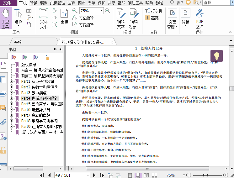Select Part4 你适合创业吗? bookmark
Screen dimensions: 234x178
coord(39,98)
